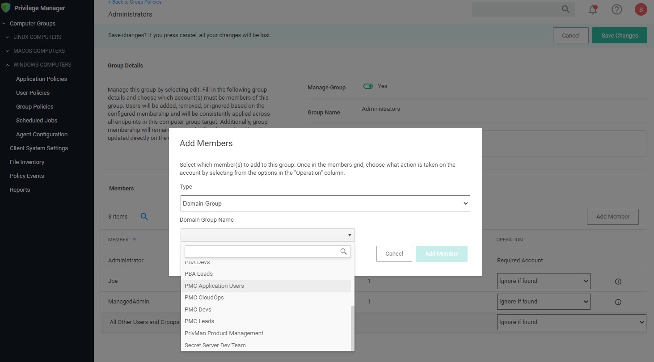Collapse the Windows Computers group
Viewport: 654px width, 362px height.
[x=7, y=65]
